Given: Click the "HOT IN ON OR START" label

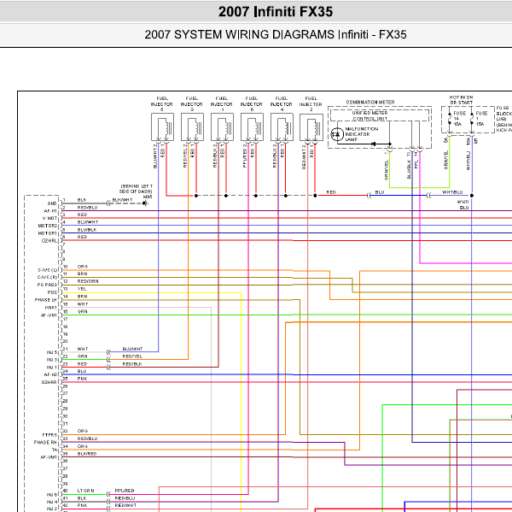Looking at the screenshot, I should 461,100.
